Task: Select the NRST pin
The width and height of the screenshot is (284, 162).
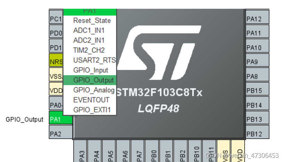Action: (x=56, y=60)
